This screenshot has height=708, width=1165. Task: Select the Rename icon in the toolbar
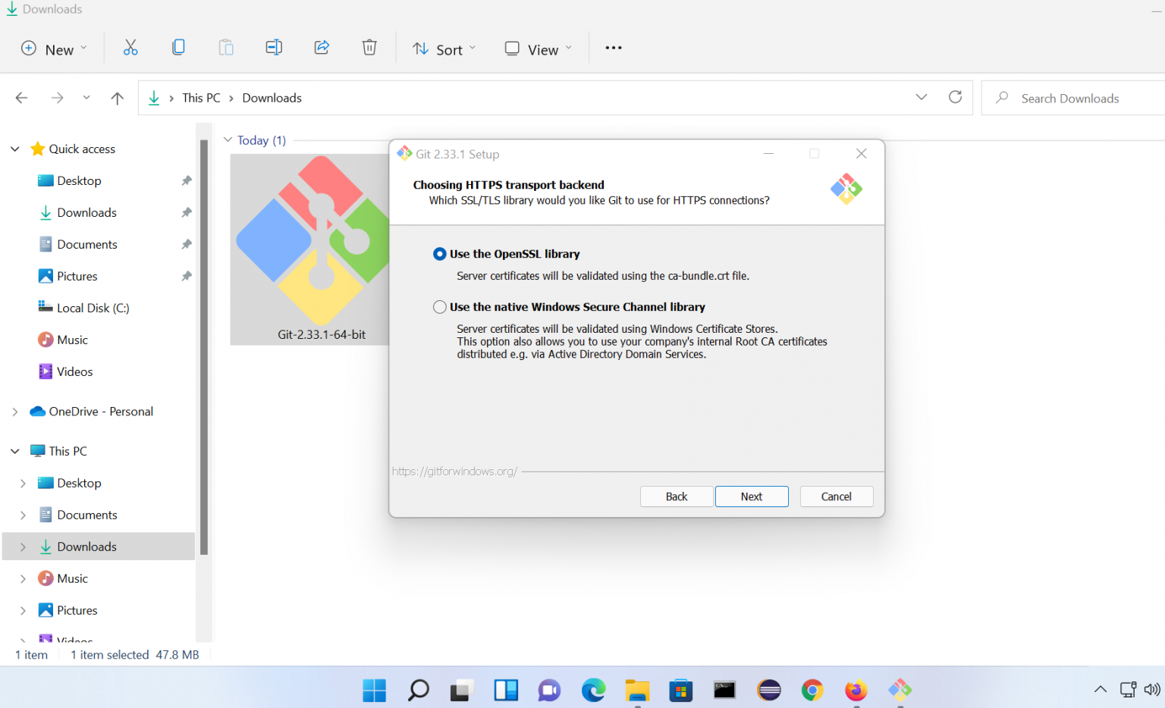click(274, 47)
